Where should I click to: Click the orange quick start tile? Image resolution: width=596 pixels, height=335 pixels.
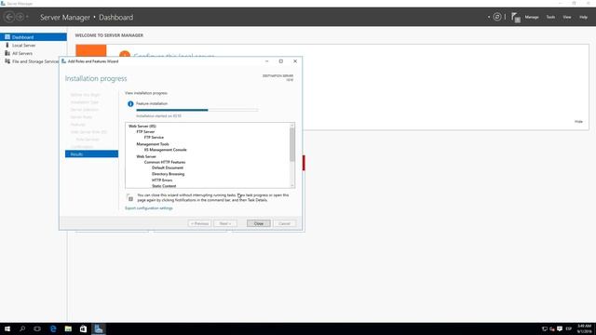(x=91, y=50)
